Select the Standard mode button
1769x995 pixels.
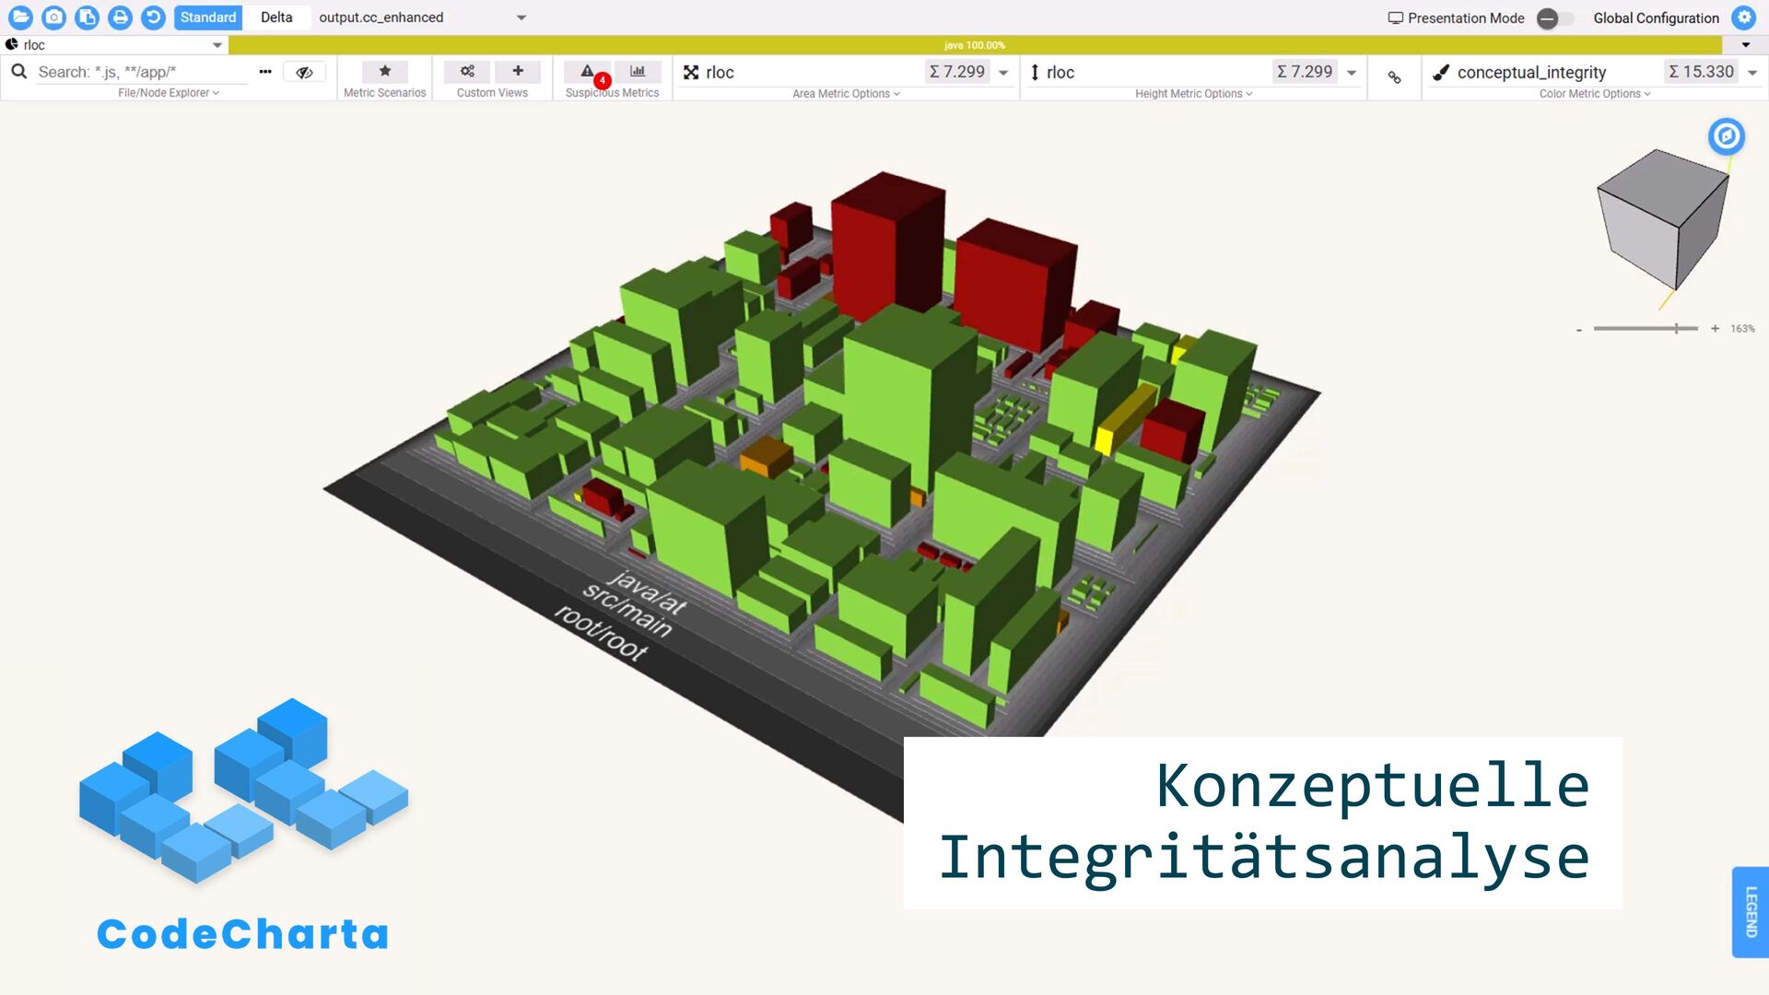coord(208,18)
